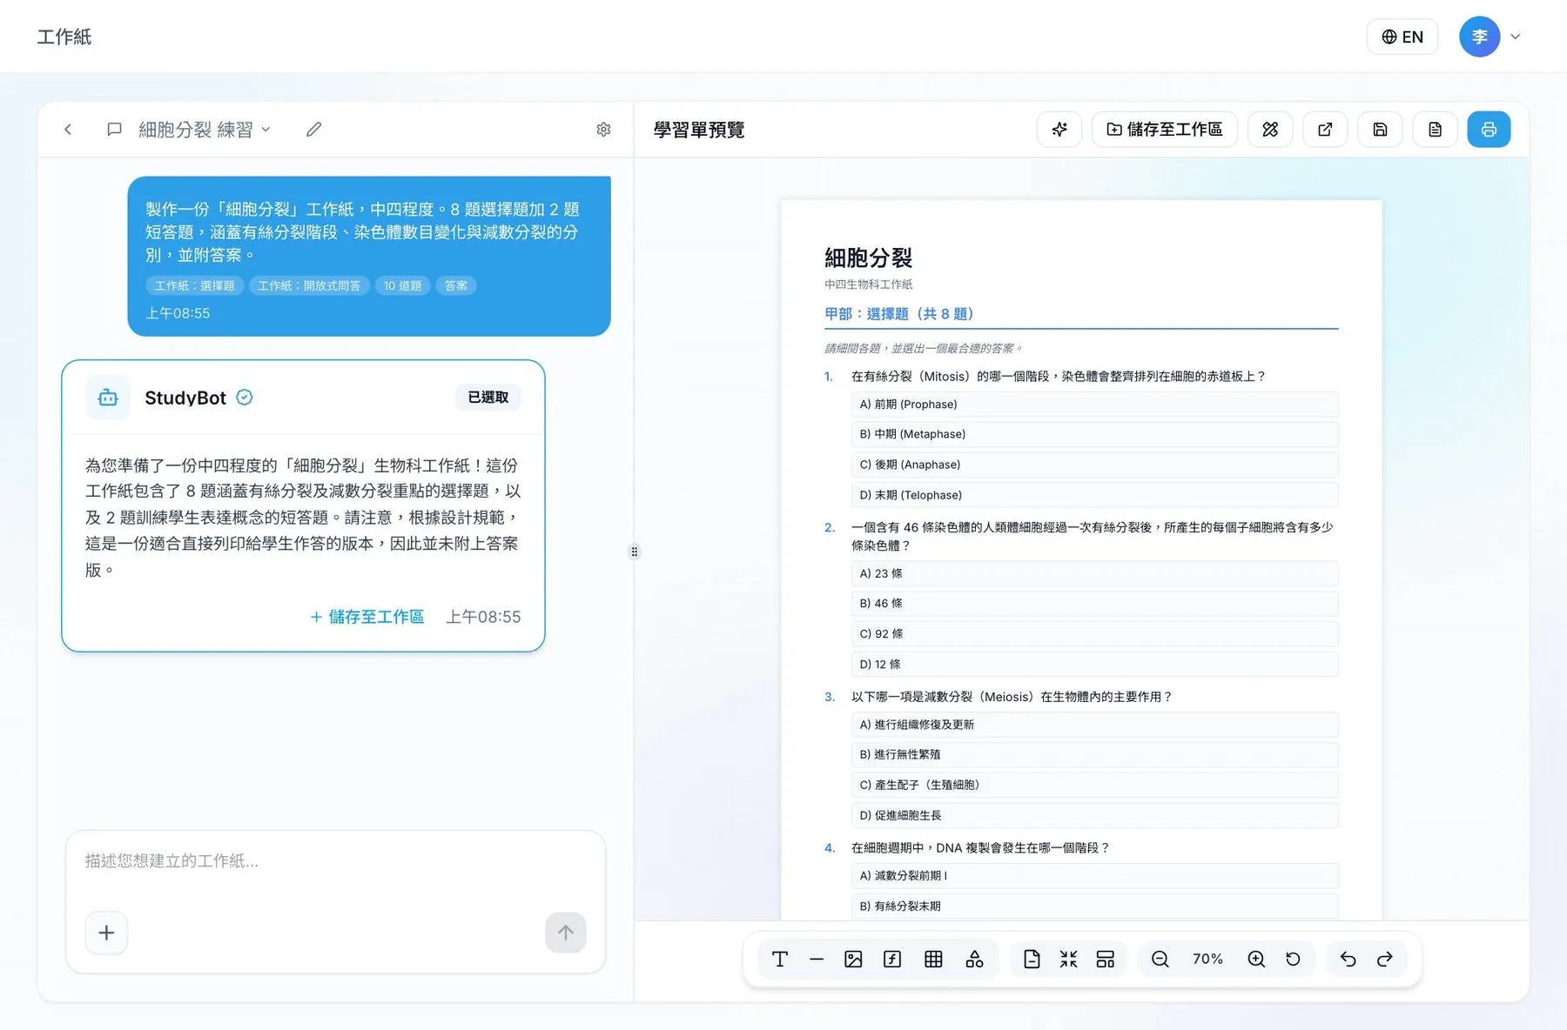Viewport: 1567px width, 1030px height.
Task: Insert an image using the picture icon
Action: click(x=853, y=959)
